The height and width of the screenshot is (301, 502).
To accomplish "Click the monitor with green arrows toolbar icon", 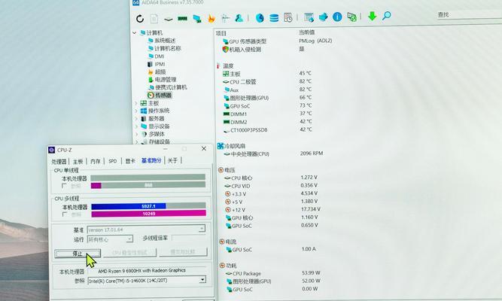I will (x=351, y=17).
